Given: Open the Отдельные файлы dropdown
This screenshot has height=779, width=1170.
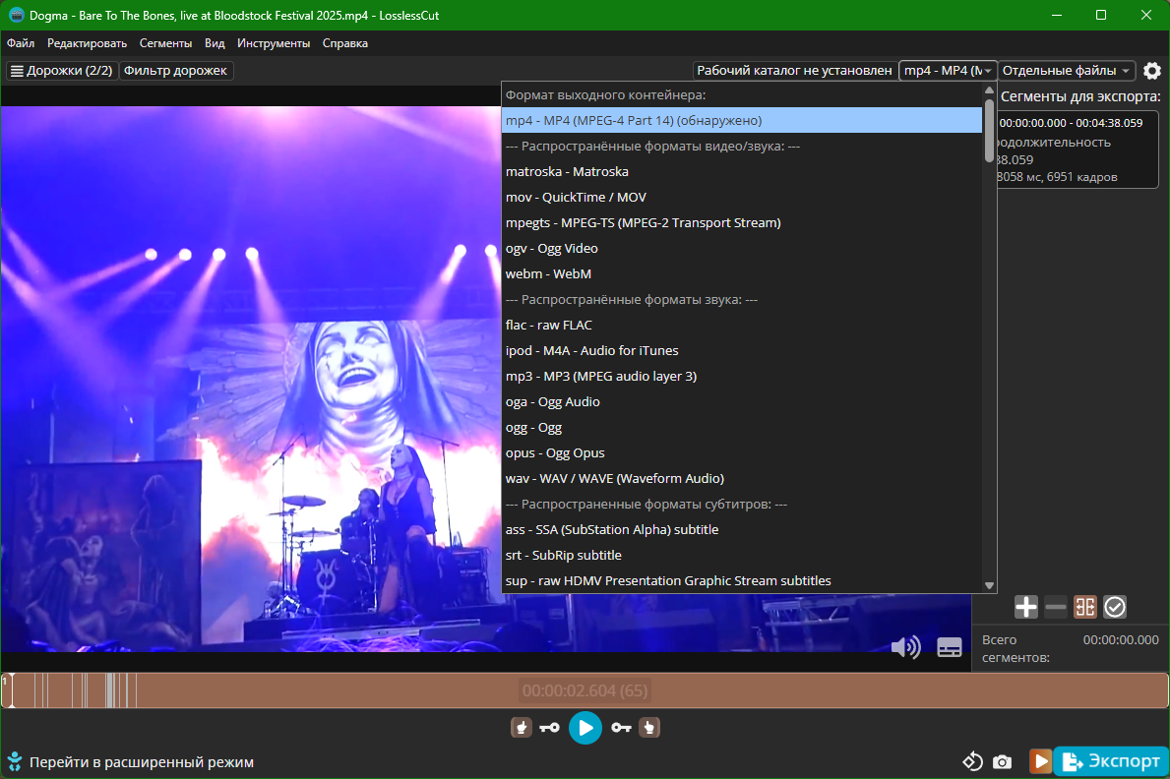Looking at the screenshot, I should coord(1067,70).
